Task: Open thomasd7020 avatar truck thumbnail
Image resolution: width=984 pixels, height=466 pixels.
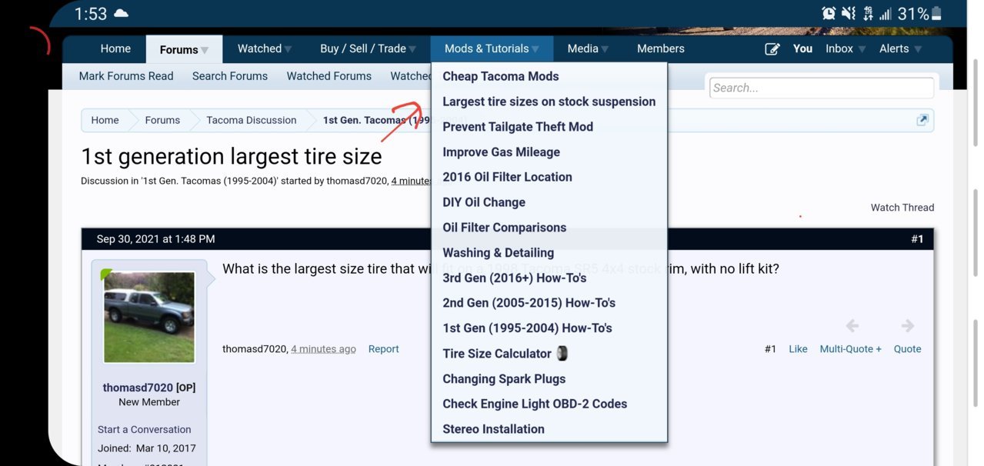Action: click(x=149, y=318)
